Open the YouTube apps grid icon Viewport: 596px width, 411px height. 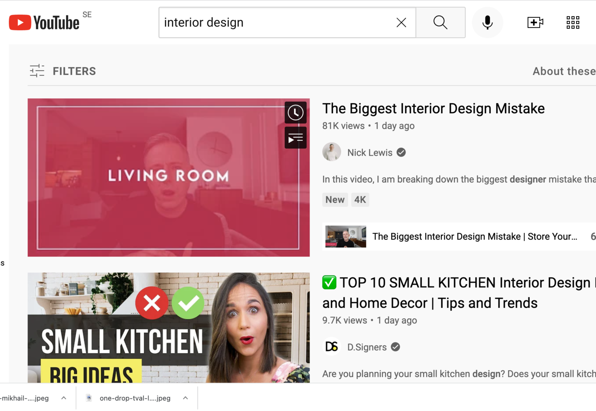(573, 23)
